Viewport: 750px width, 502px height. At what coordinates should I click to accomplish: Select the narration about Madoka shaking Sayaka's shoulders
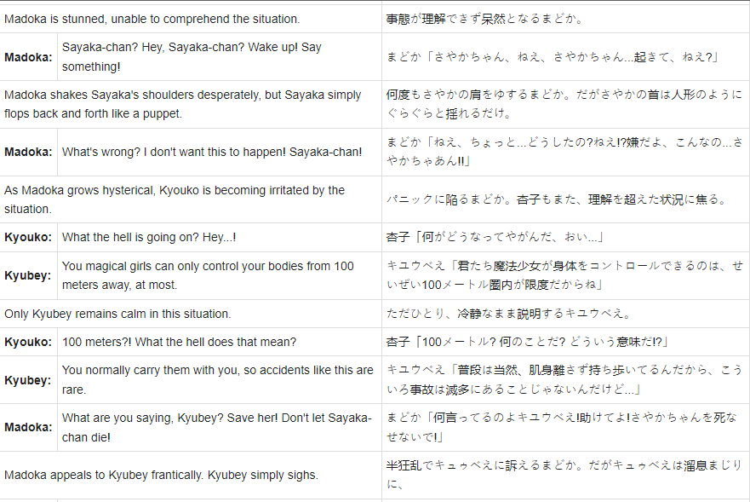click(182, 104)
